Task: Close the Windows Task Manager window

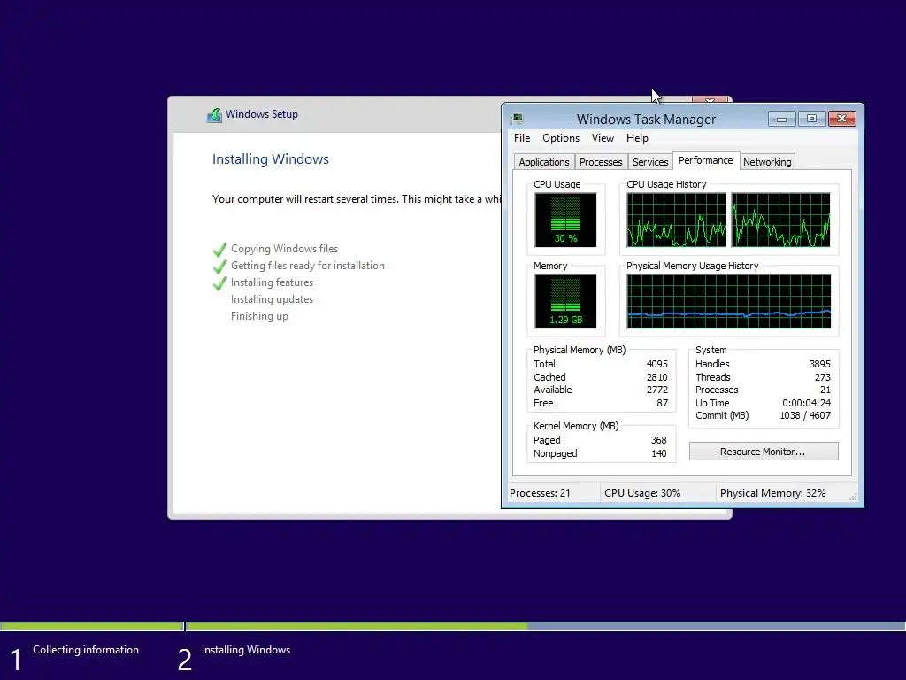Action: 842,119
